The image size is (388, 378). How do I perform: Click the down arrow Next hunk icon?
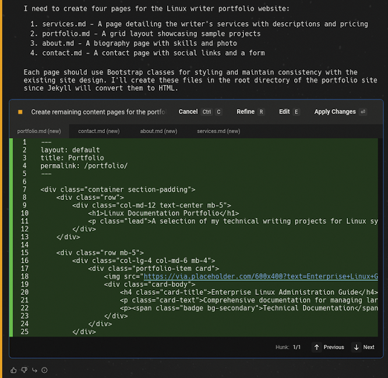357,347
